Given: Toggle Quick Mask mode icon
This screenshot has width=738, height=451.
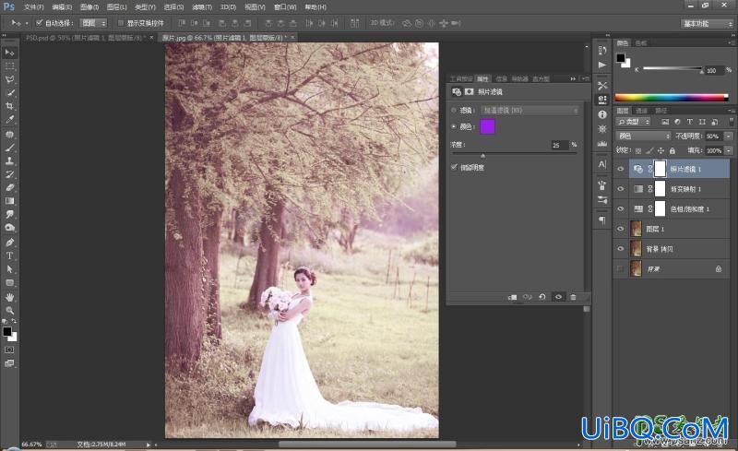Looking at the screenshot, I should click(9, 350).
